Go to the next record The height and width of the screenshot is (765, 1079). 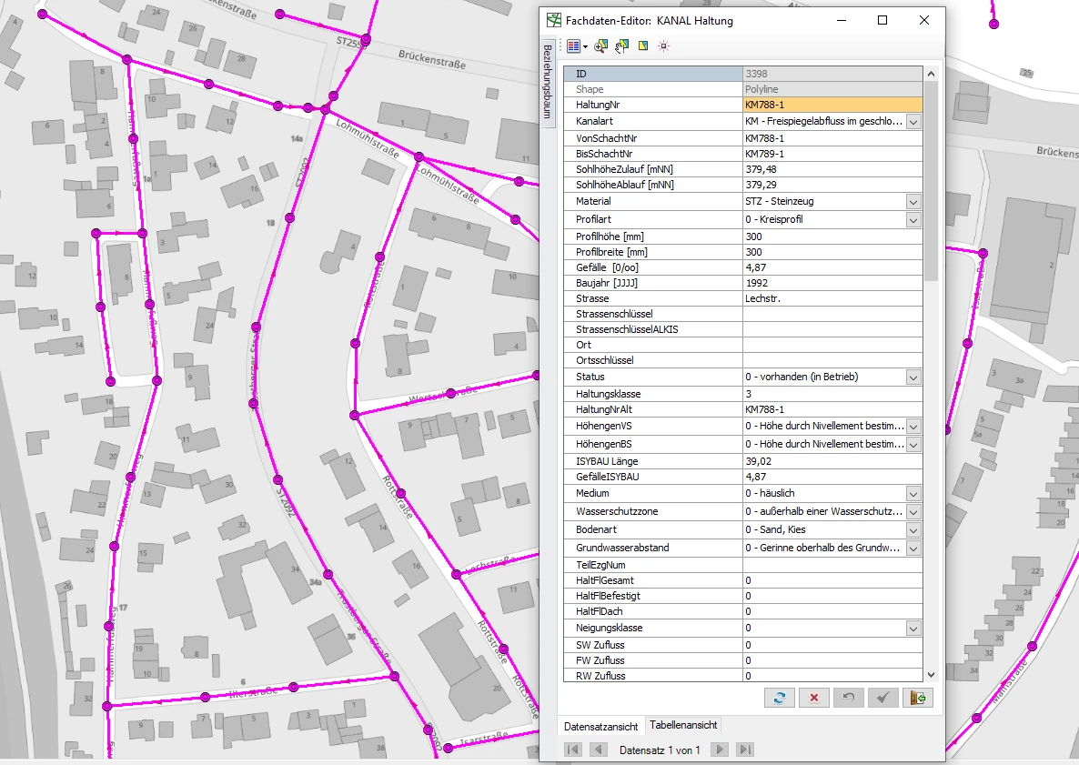click(718, 749)
